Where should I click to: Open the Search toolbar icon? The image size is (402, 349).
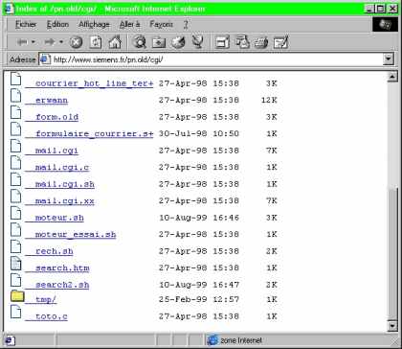[x=139, y=42]
